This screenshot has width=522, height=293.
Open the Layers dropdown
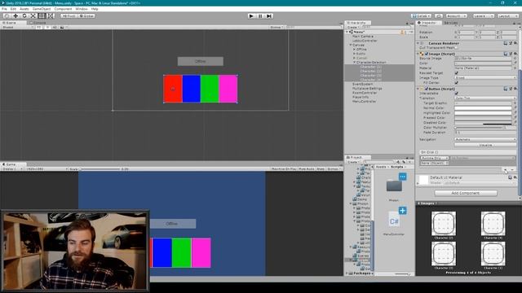[x=483, y=16]
